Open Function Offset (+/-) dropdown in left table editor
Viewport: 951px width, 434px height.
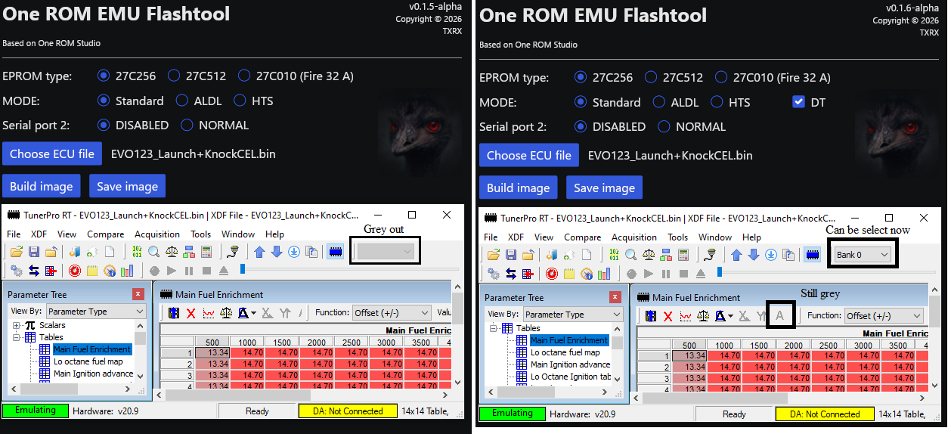pos(392,312)
